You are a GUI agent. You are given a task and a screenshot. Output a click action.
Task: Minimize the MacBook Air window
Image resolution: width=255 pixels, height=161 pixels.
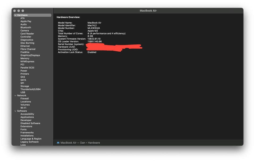[19, 11]
